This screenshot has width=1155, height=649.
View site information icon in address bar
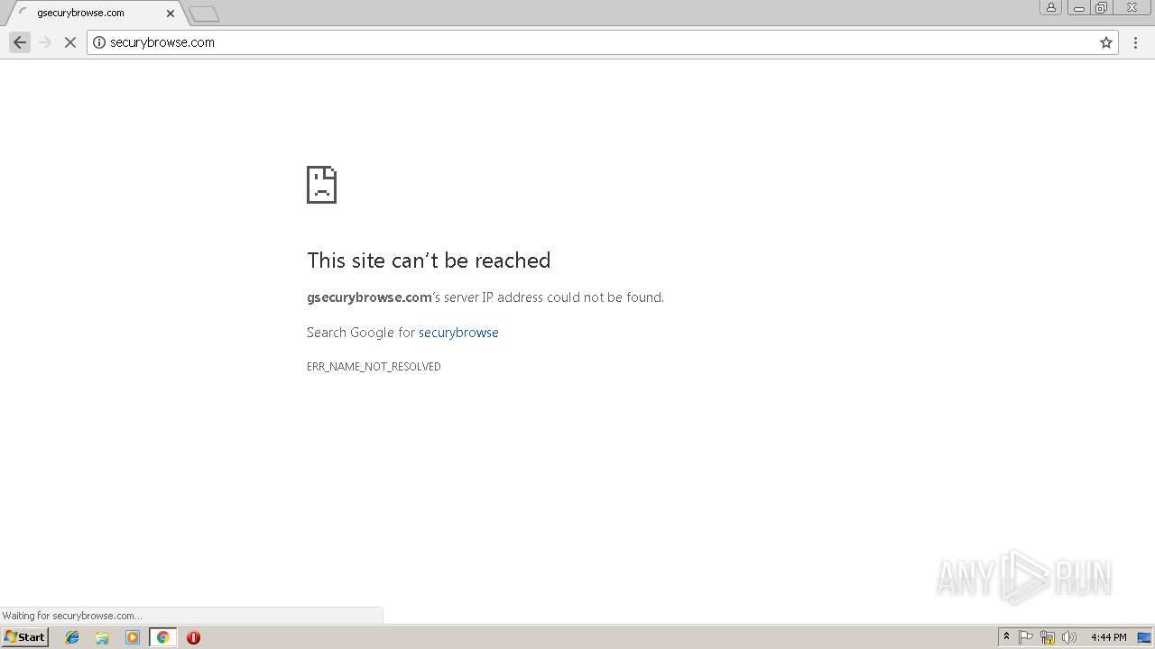(x=99, y=42)
